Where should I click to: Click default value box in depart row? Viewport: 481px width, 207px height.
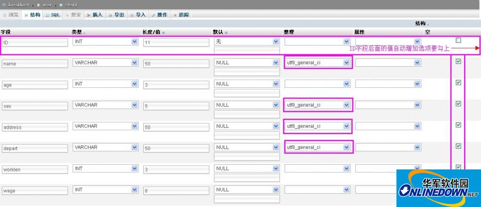pyautogui.click(x=247, y=156)
